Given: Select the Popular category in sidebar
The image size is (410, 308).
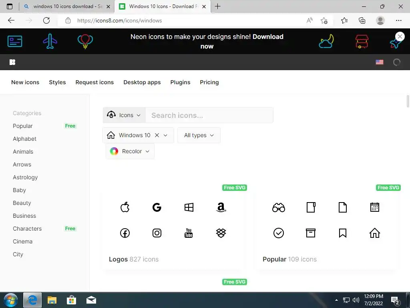Looking at the screenshot, I should [x=23, y=126].
